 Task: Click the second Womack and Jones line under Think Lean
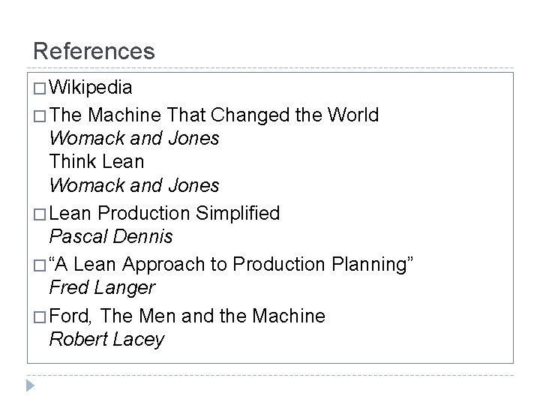(x=134, y=185)
